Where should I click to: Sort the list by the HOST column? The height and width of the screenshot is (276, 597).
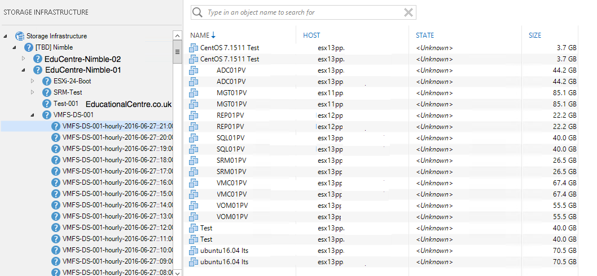[311, 35]
